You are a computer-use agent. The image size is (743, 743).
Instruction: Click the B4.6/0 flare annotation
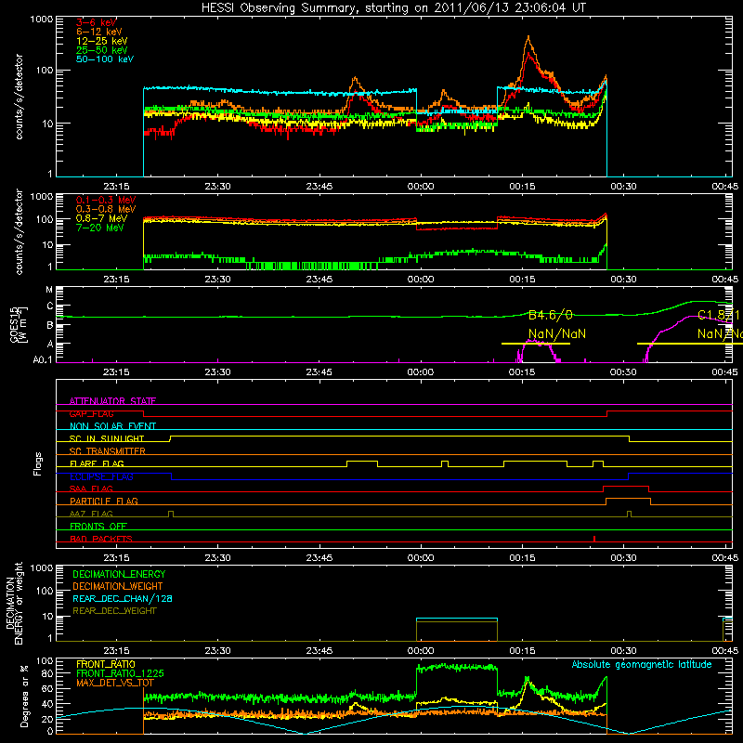click(x=551, y=315)
